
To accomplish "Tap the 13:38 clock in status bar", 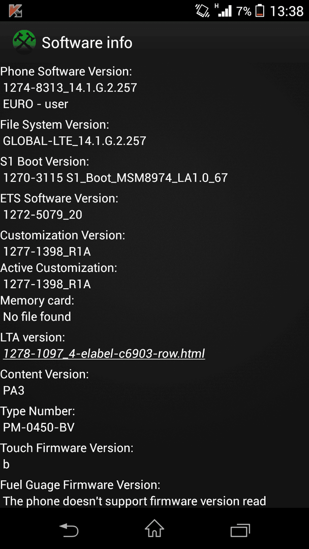I will pos(287,11).
